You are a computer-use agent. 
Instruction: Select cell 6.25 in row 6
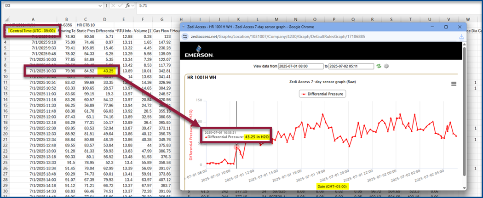point(105,53)
